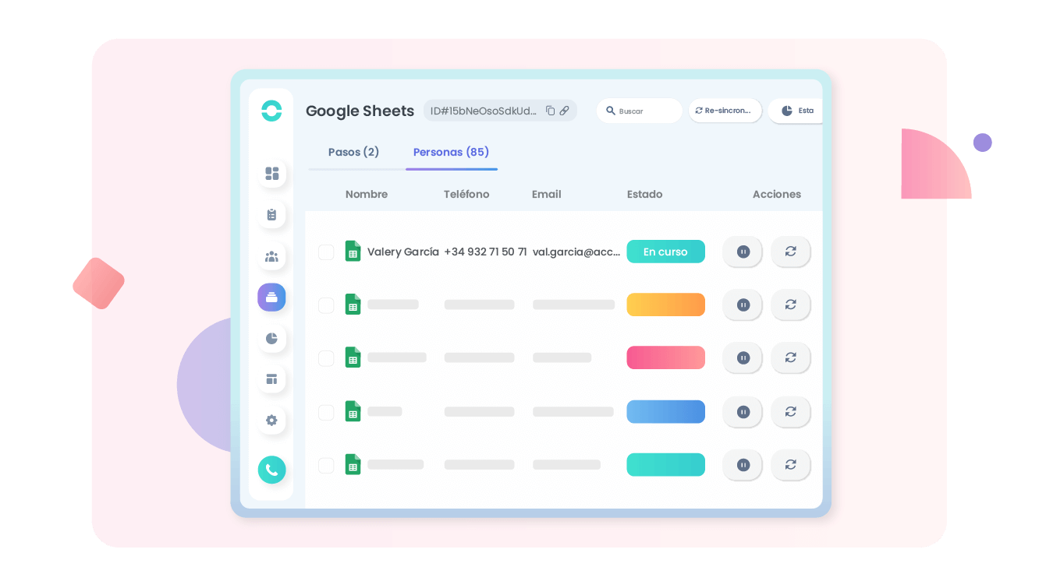Viewport: 1039px width, 581px height.
Task: Open the pie chart reports sidebar icon
Action: pyautogui.click(x=271, y=338)
